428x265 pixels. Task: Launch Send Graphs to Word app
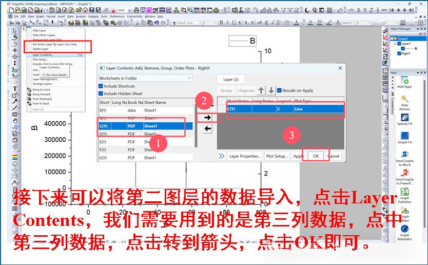pyautogui.click(x=404, y=159)
